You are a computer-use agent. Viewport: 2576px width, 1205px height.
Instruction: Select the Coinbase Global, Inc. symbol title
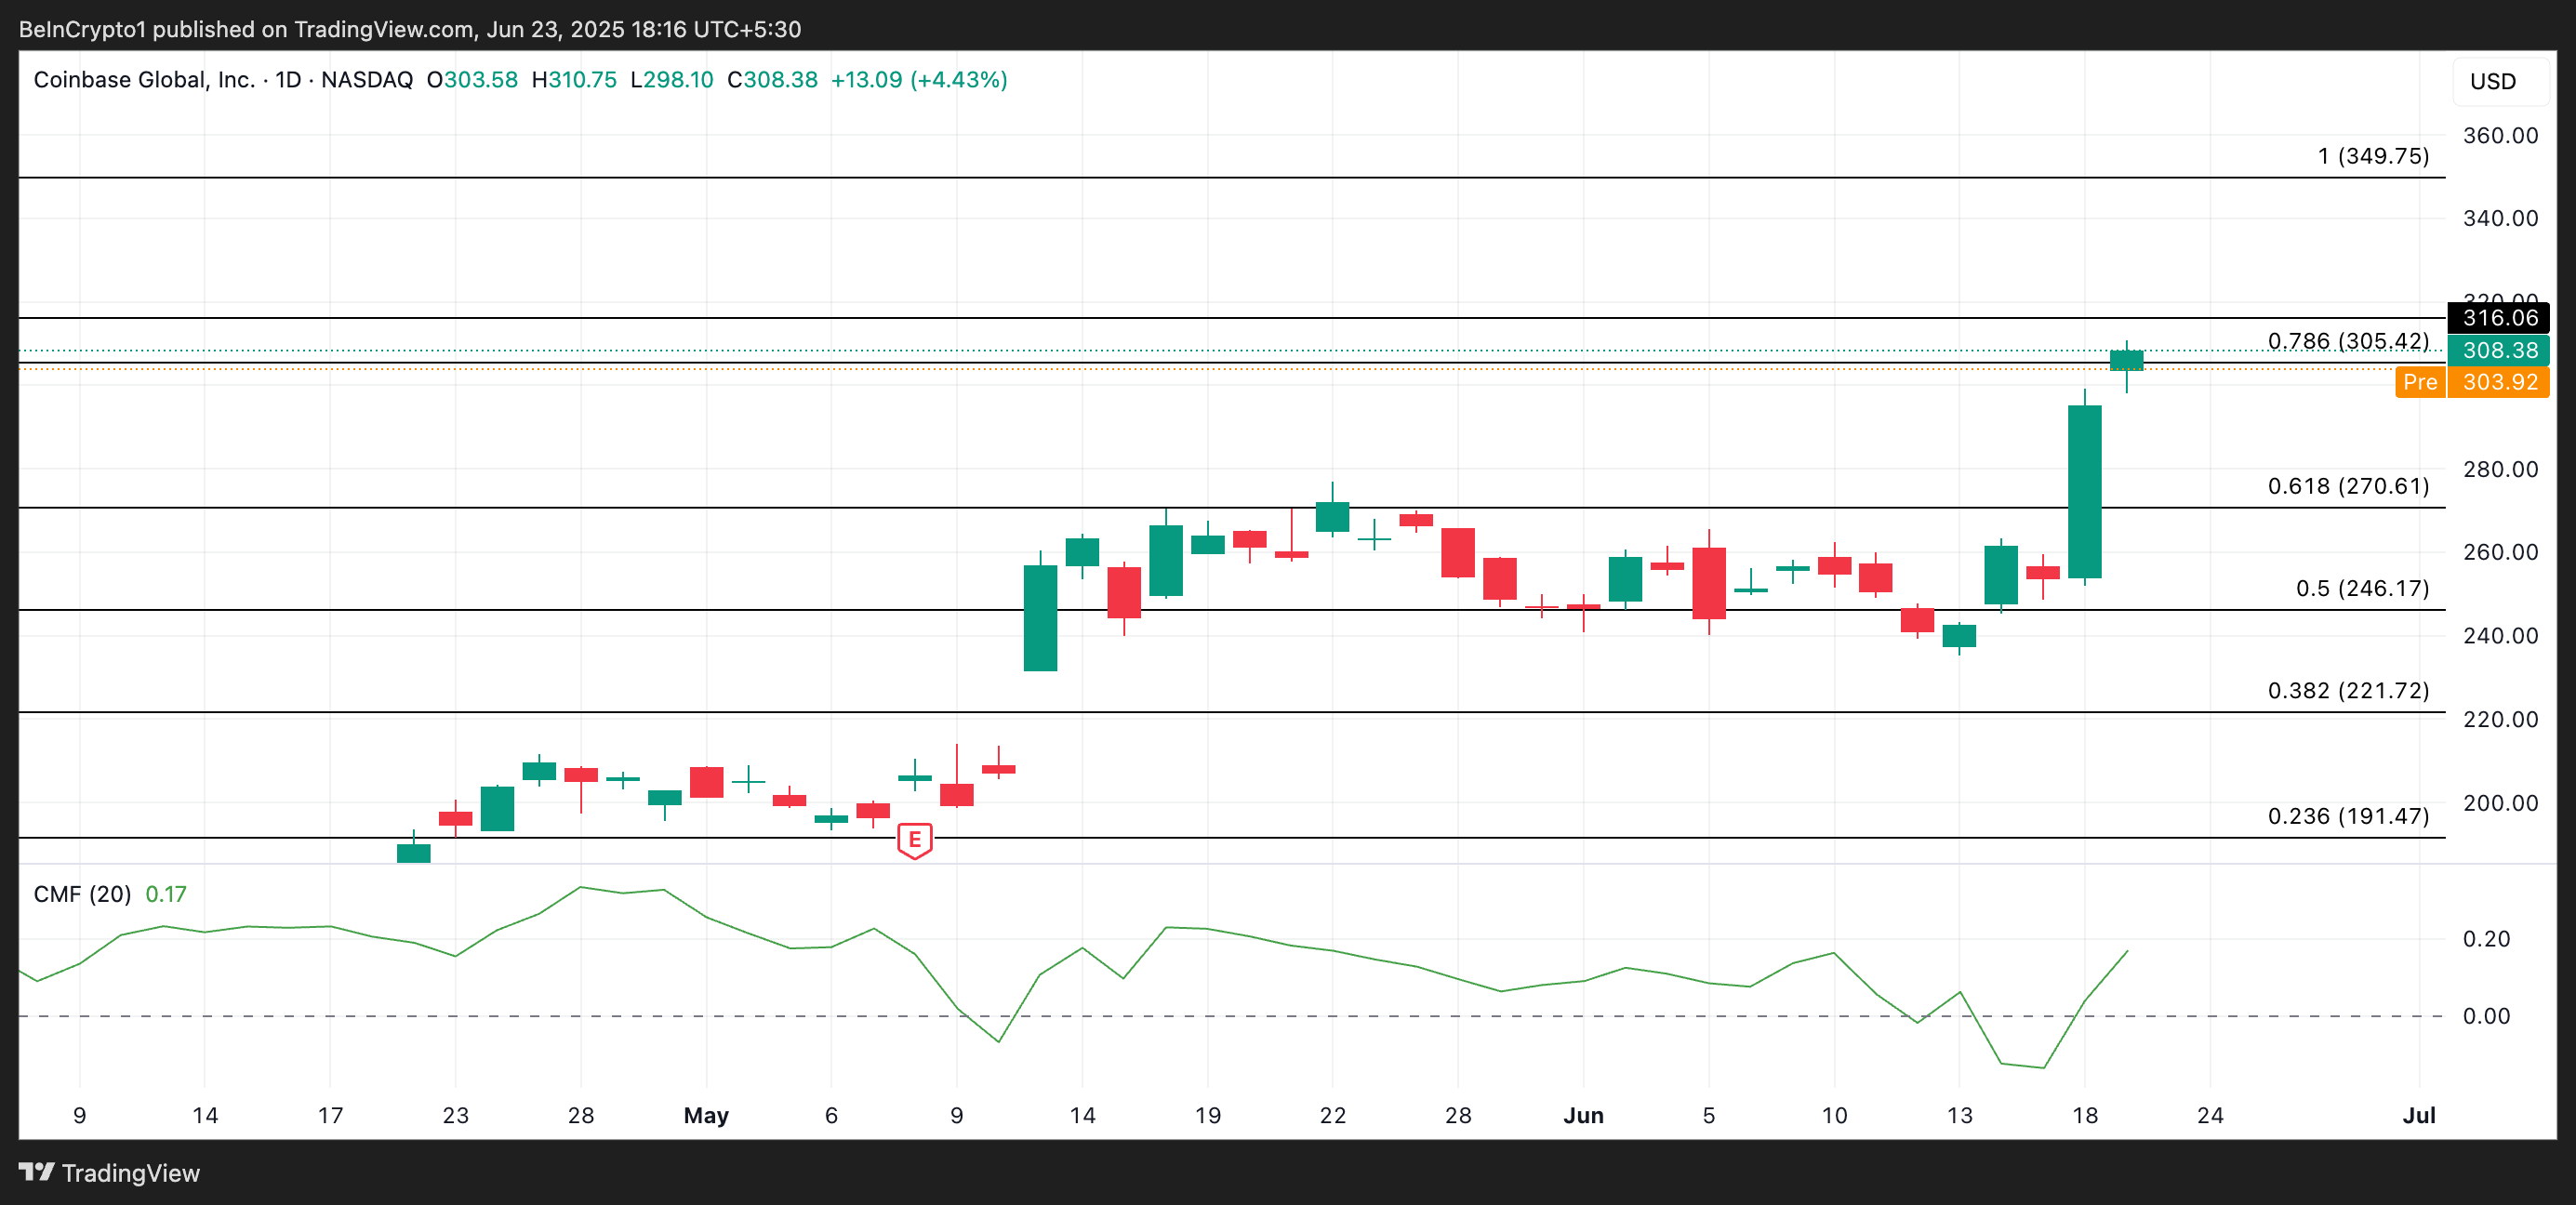144,80
